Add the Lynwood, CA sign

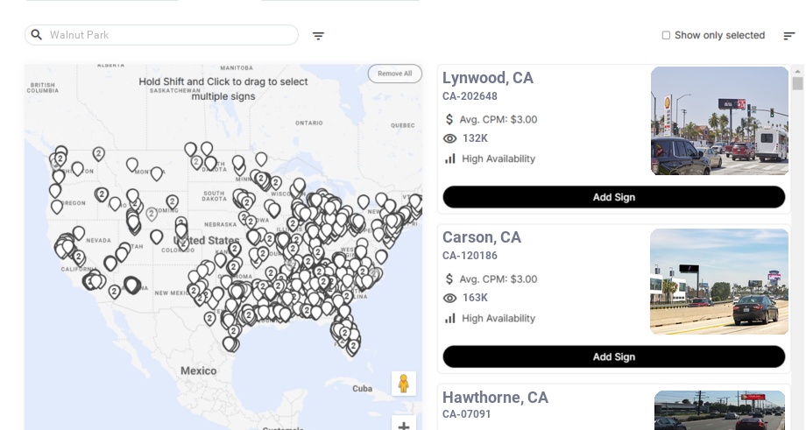pos(613,197)
